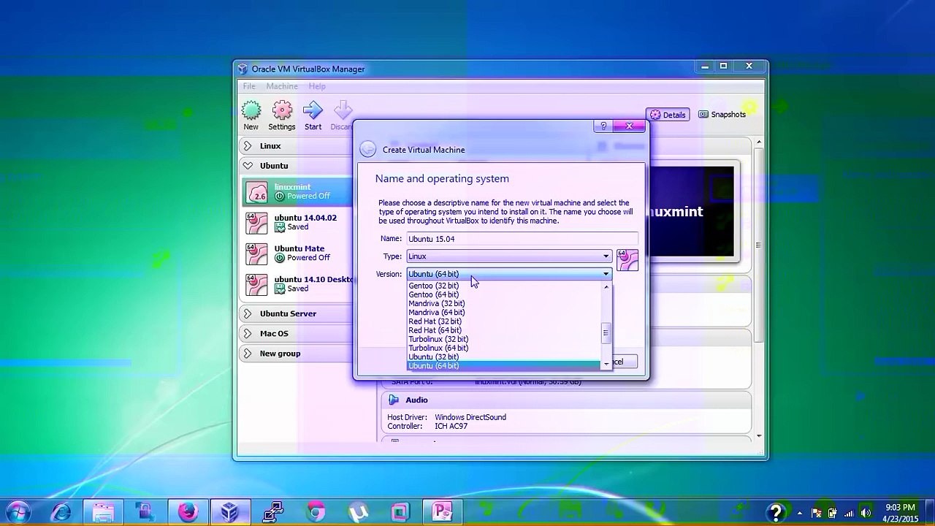This screenshot has width=935, height=526.
Task: Click the Windows DirectSound host driver value
Action: 470,417
